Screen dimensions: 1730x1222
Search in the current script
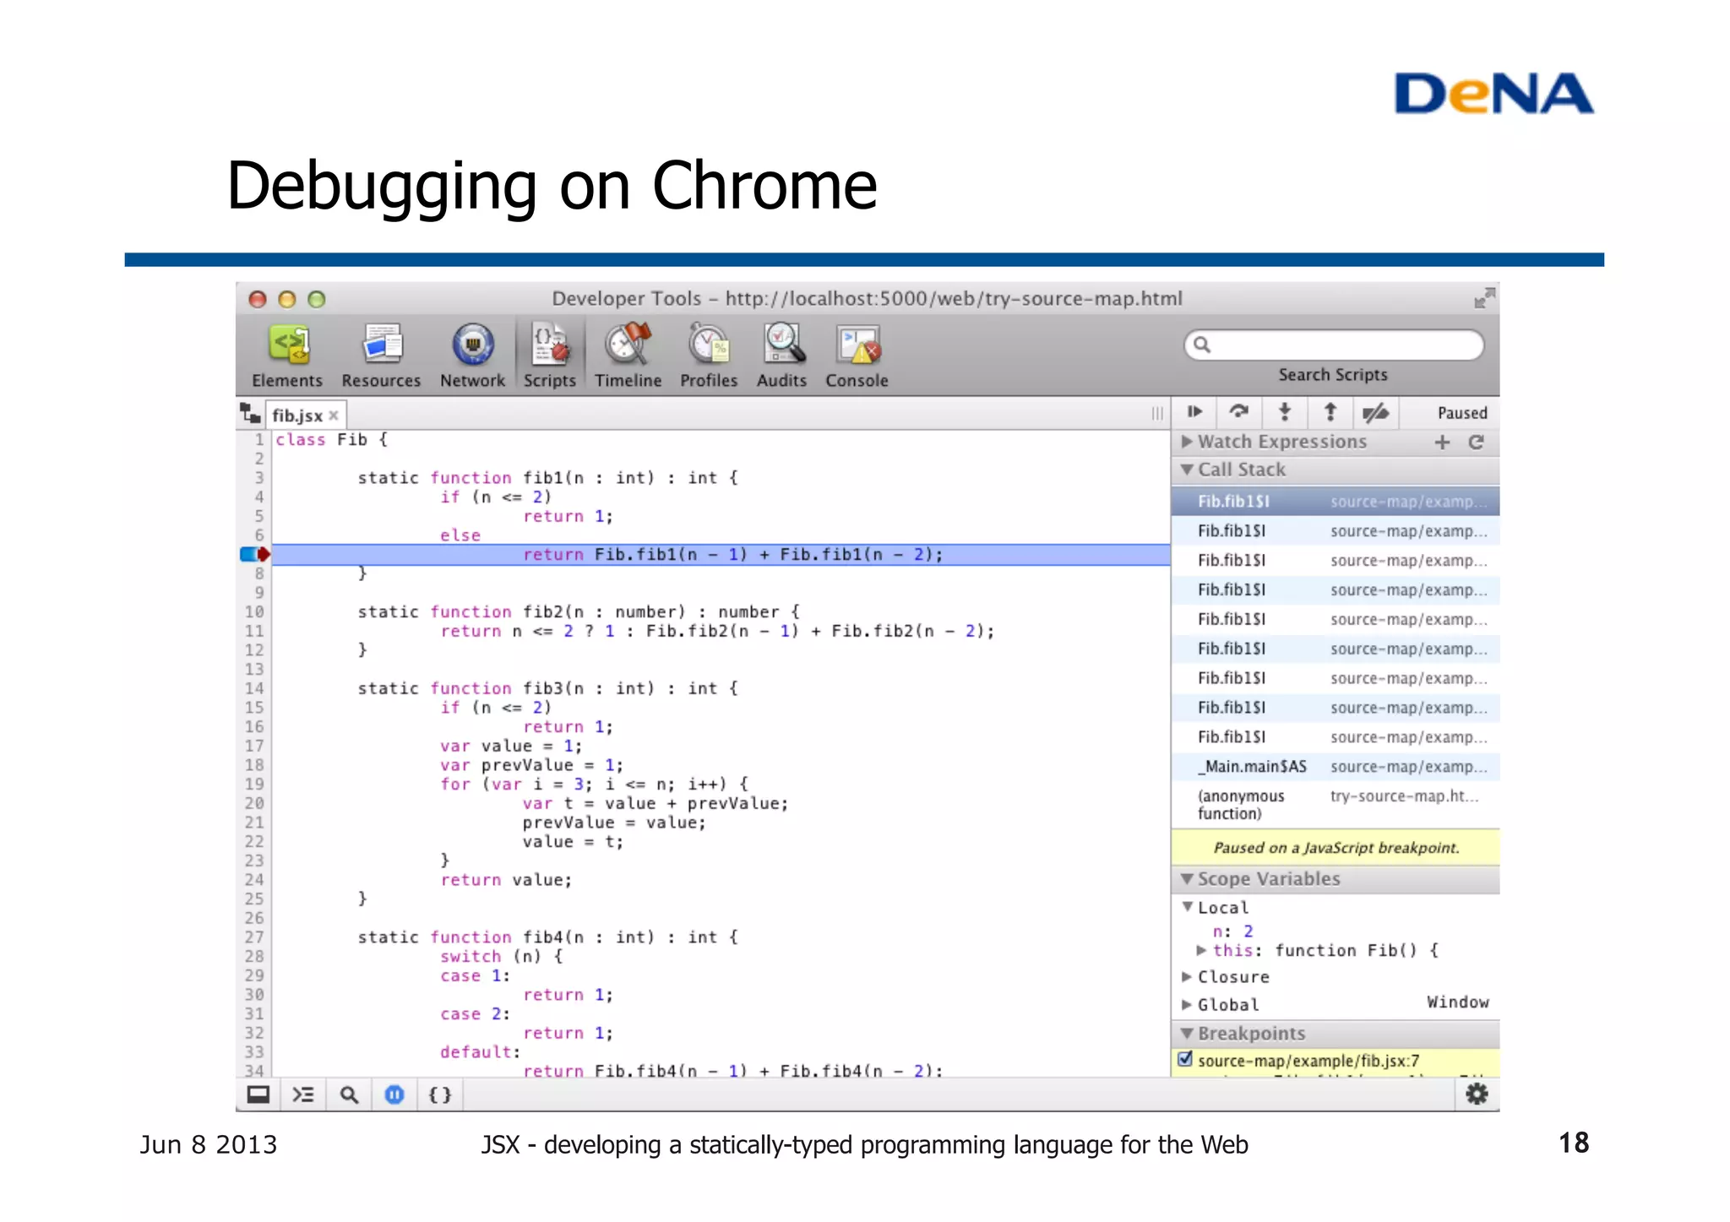tap(349, 1094)
